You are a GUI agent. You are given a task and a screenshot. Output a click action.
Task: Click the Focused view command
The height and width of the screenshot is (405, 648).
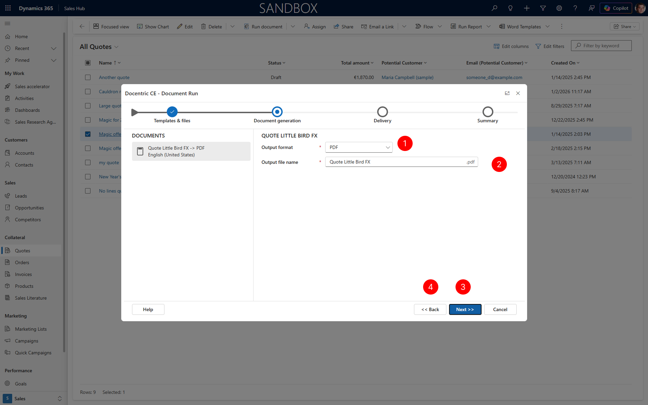click(x=111, y=27)
